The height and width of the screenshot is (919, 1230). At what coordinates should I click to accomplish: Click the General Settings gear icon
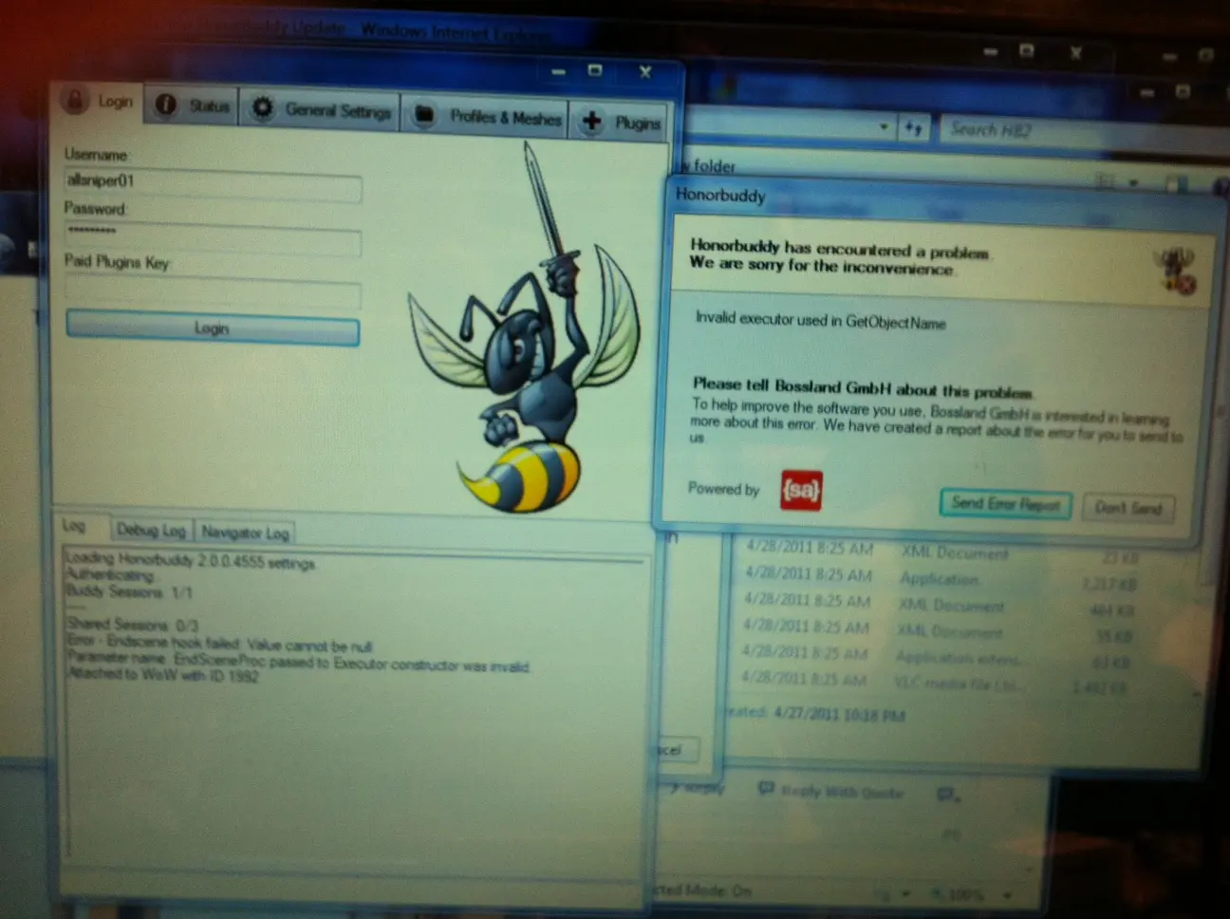tap(262, 108)
